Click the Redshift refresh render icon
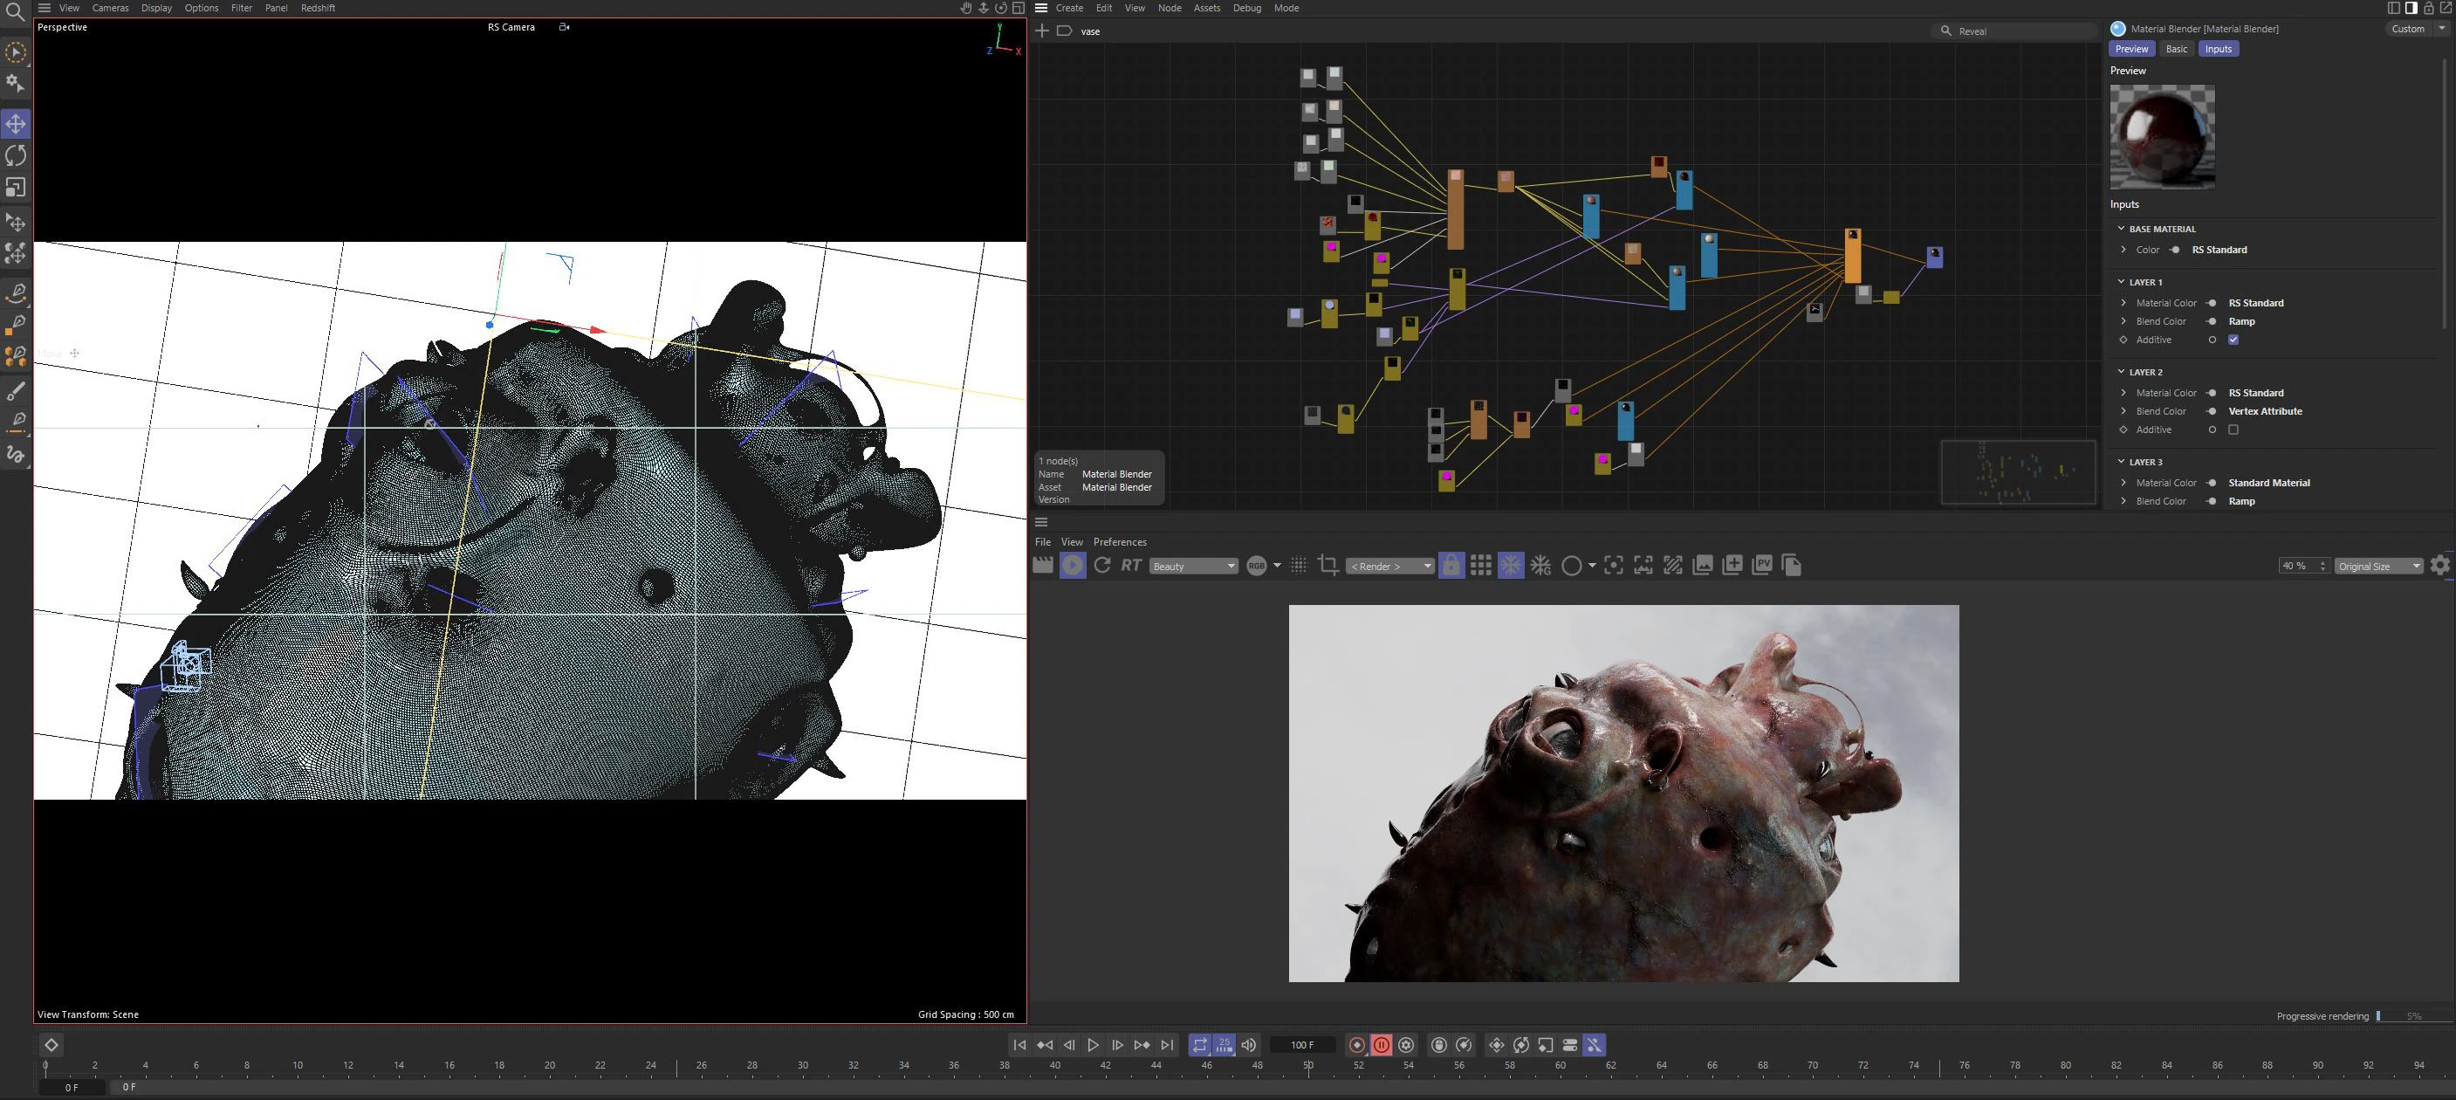2456x1100 pixels. tap(1102, 566)
